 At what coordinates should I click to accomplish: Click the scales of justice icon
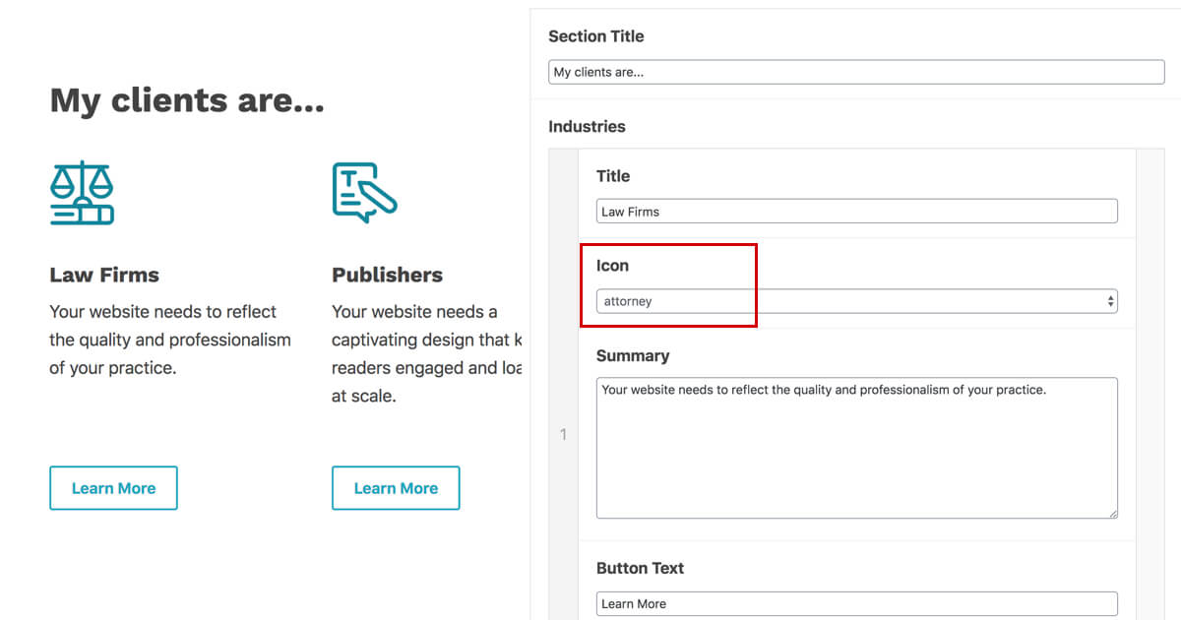point(82,193)
